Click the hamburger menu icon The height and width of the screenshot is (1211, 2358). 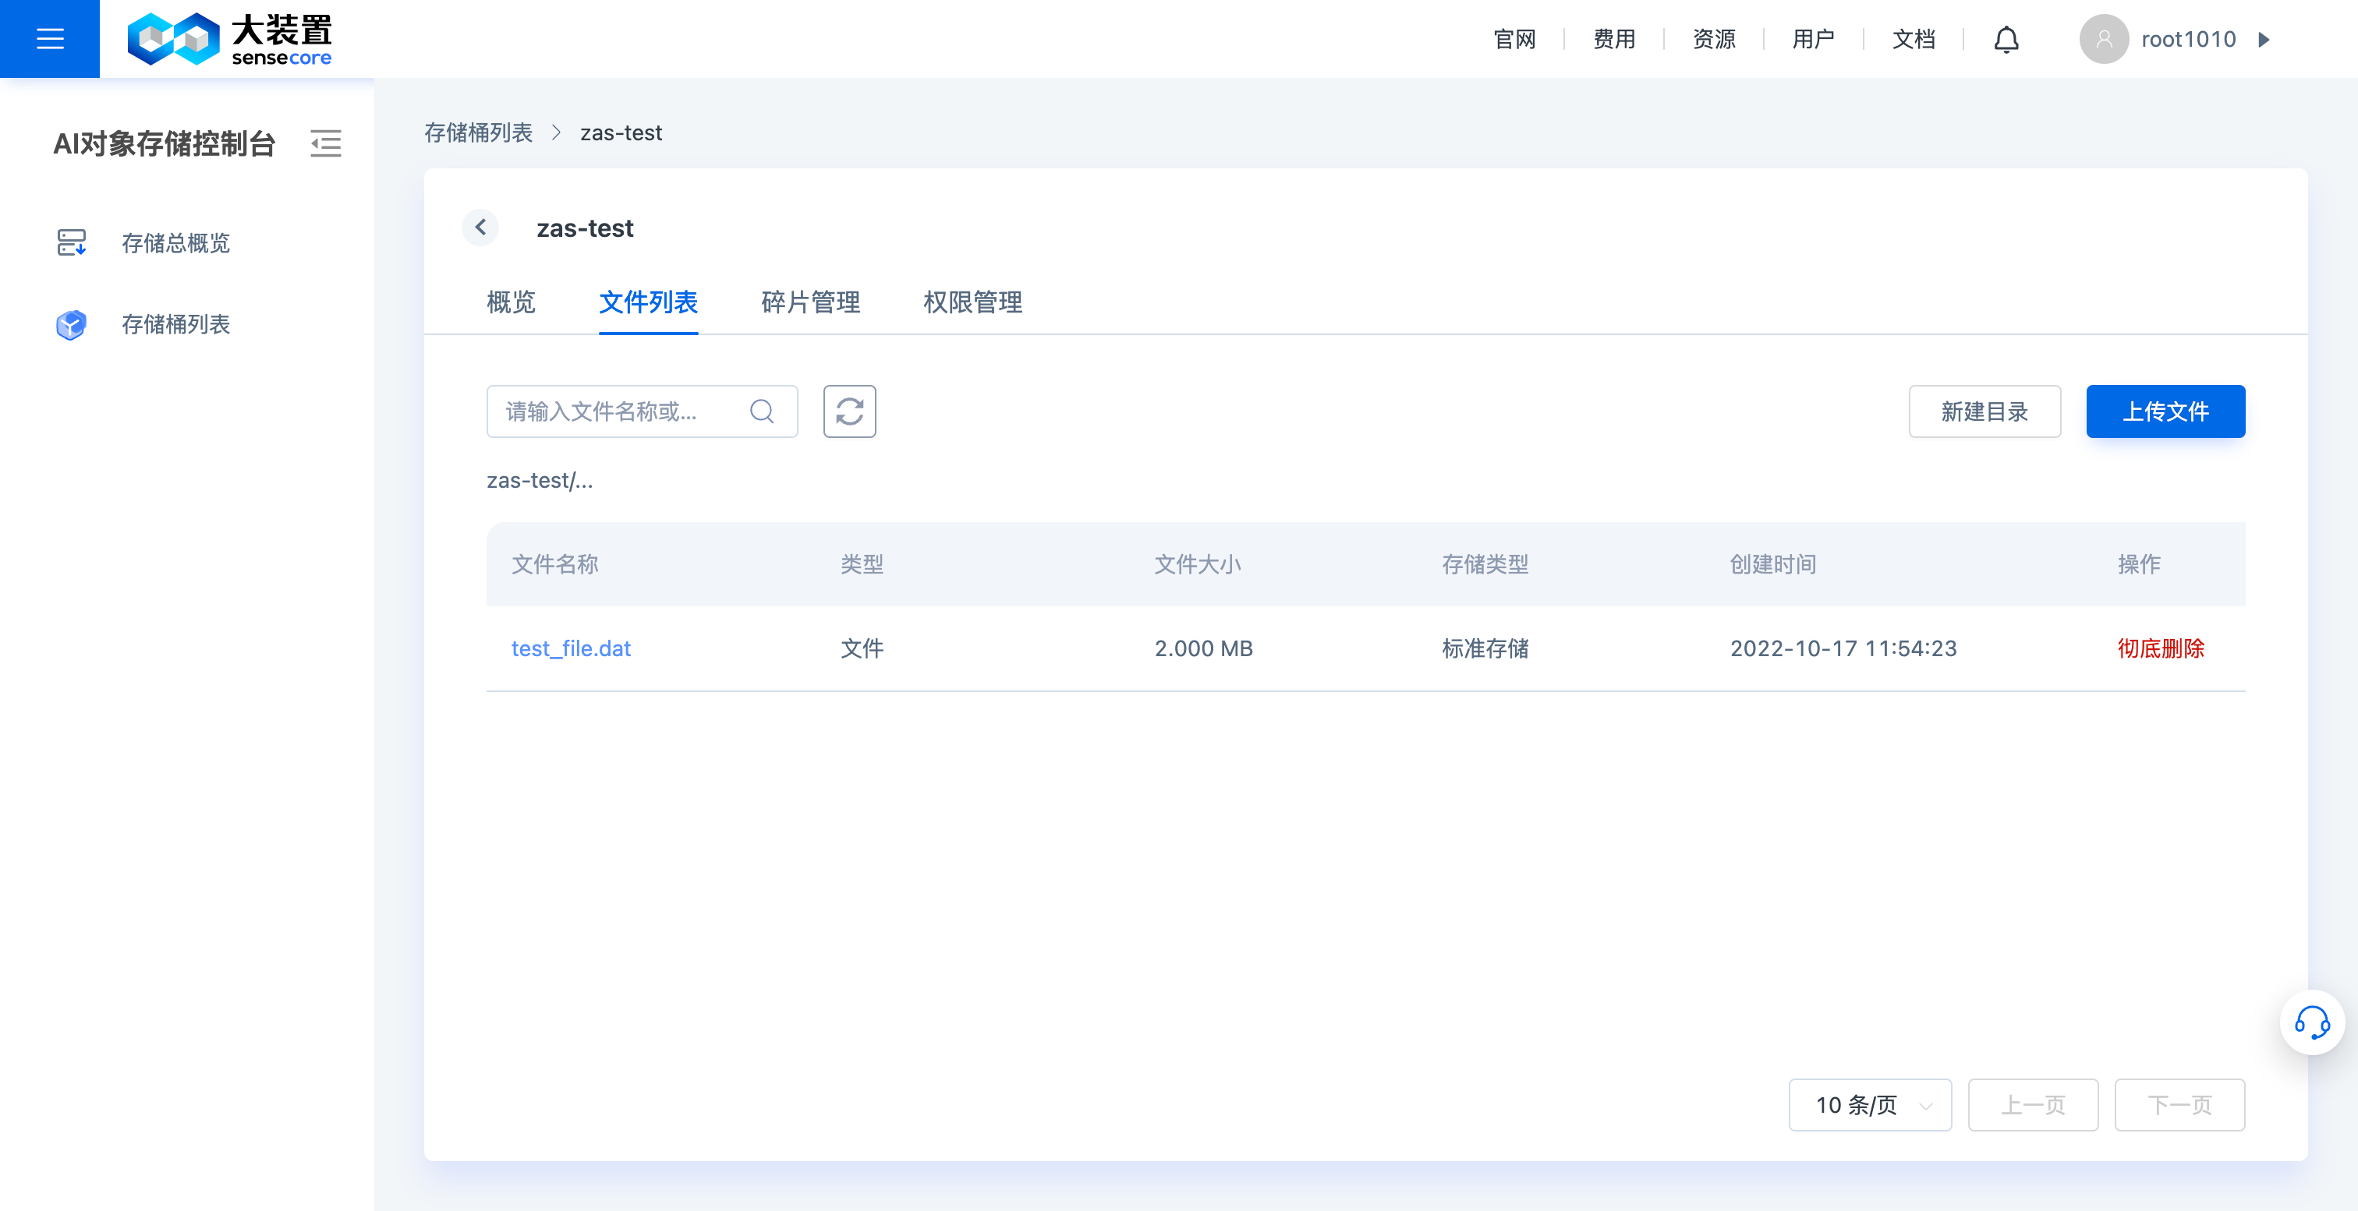(x=49, y=38)
